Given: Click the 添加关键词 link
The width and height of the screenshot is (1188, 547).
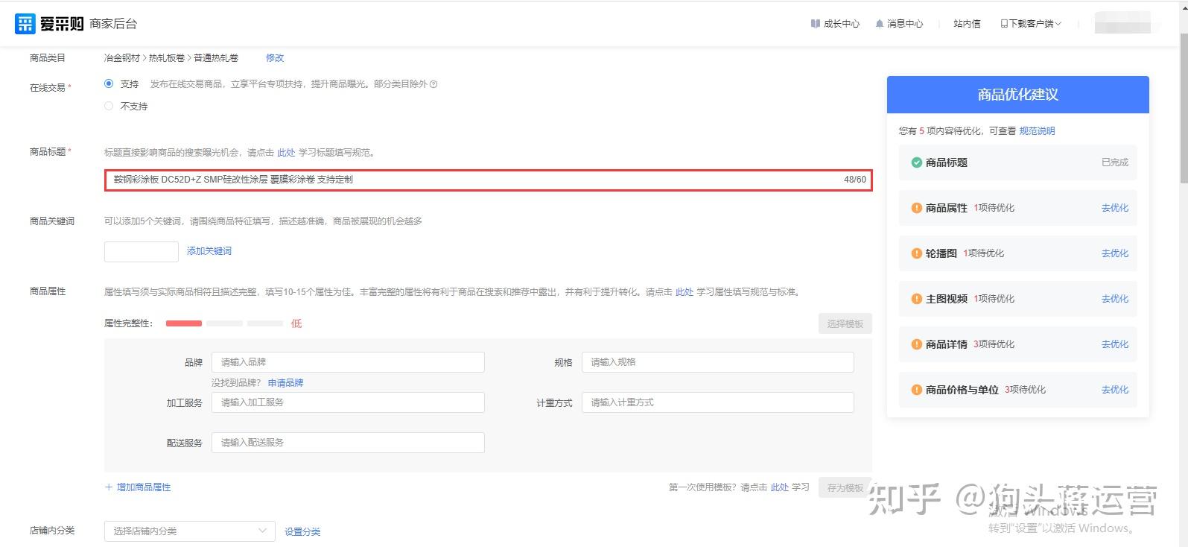Looking at the screenshot, I should 209,251.
